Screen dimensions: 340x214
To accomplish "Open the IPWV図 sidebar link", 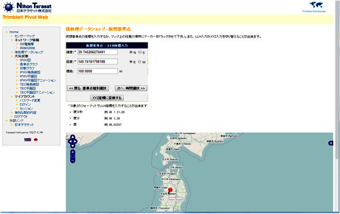I will coord(25,60).
